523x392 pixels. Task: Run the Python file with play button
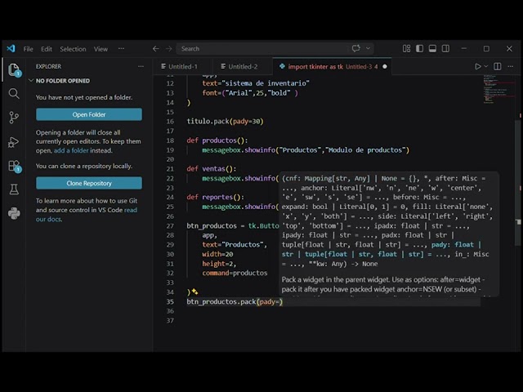pos(478,66)
